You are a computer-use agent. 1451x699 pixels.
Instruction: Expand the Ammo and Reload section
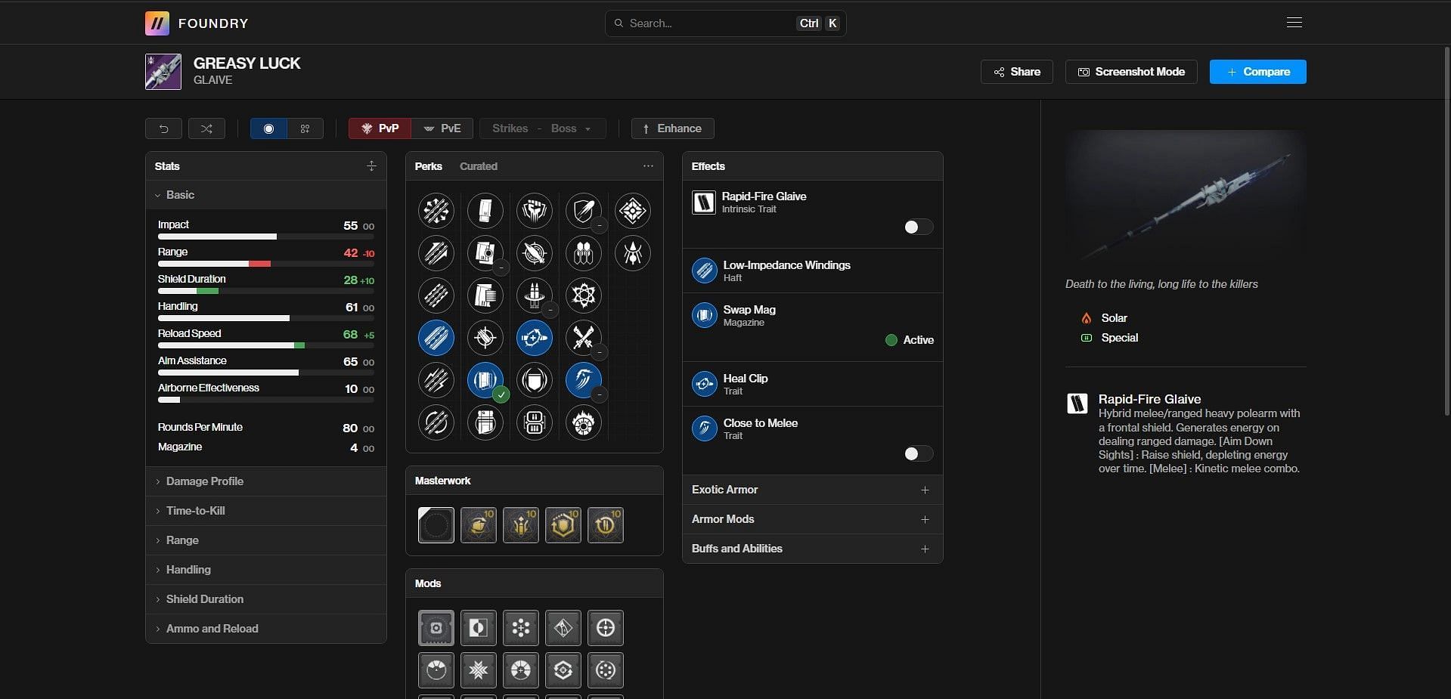[x=266, y=629]
